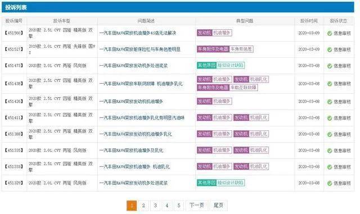The width and height of the screenshot is (360, 214).
Task: Open complaint 发动机机油增多乳化 in row 451388
Action: (x=136, y=134)
